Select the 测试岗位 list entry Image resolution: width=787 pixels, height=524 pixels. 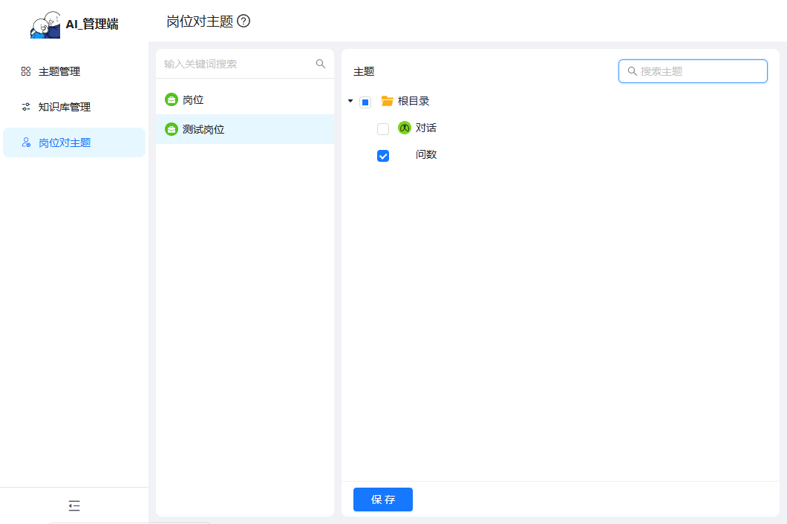coord(203,129)
